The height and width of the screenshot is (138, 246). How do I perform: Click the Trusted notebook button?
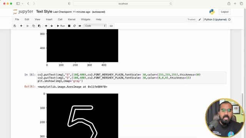pyautogui.click(x=191, y=20)
